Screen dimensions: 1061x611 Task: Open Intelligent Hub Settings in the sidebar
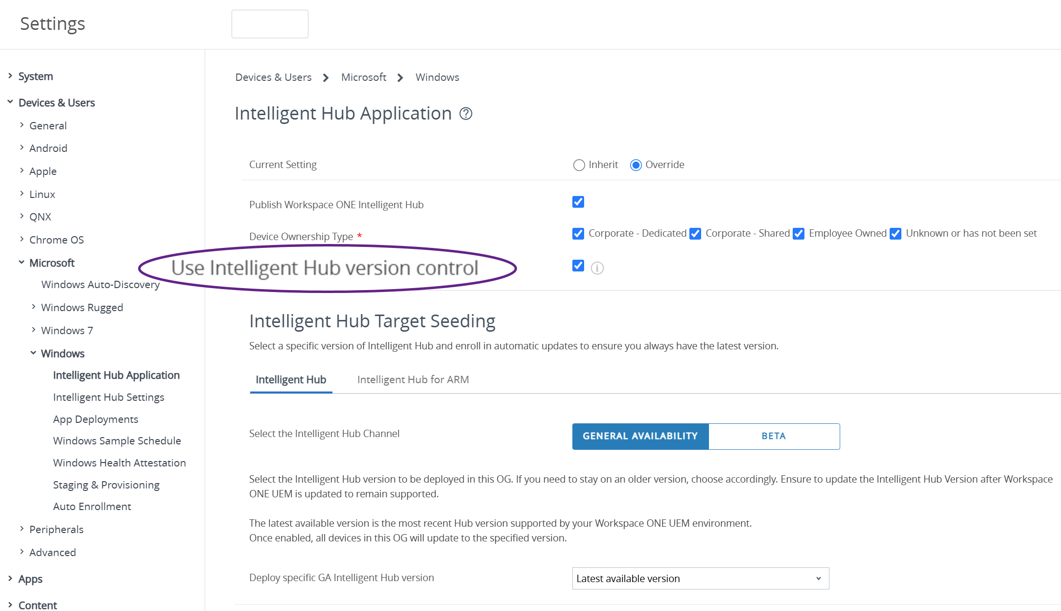click(x=109, y=397)
